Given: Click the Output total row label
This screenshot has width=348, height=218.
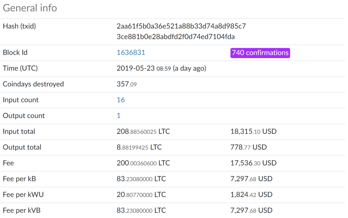Looking at the screenshot, I should pyautogui.click(x=22, y=147).
